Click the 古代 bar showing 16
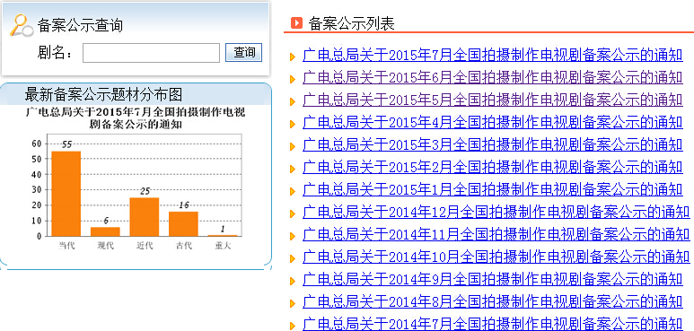The width and height of the screenshot is (694, 331). click(x=183, y=224)
